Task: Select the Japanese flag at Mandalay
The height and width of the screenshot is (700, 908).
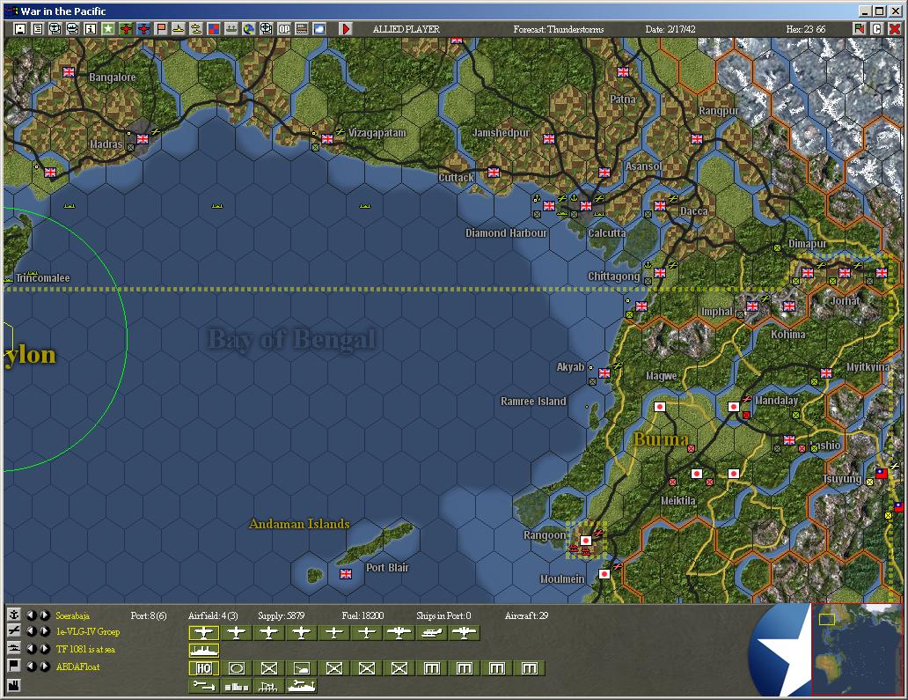Action: click(734, 407)
